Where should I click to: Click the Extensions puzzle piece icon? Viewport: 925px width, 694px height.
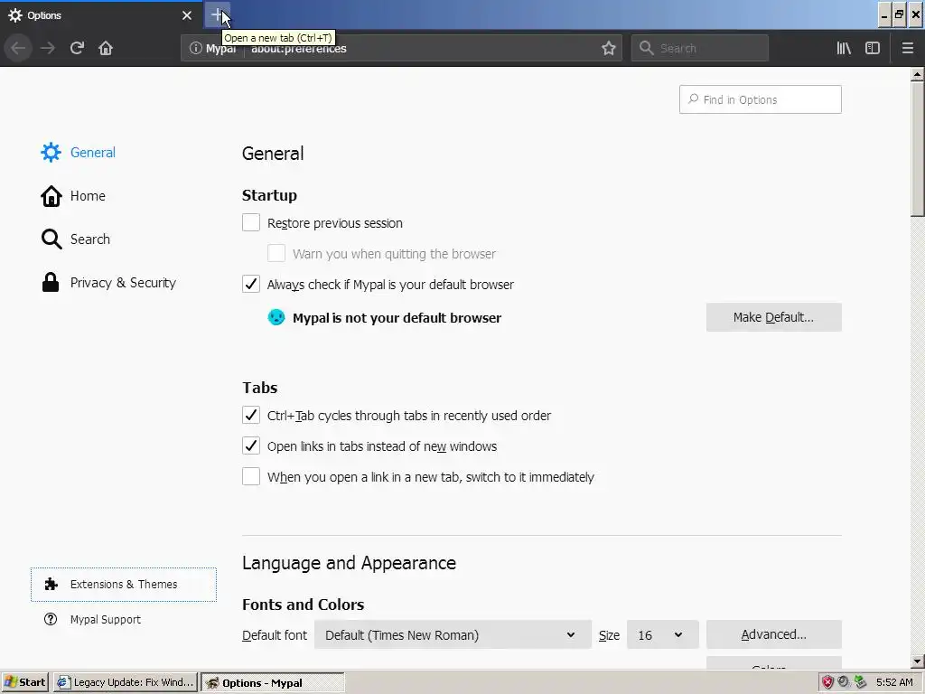pyautogui.click(x=51, y=585)
